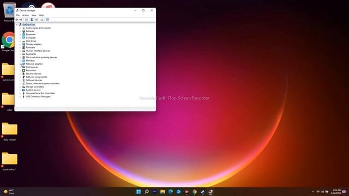Click the Print queues printer icon

(23, 67)
